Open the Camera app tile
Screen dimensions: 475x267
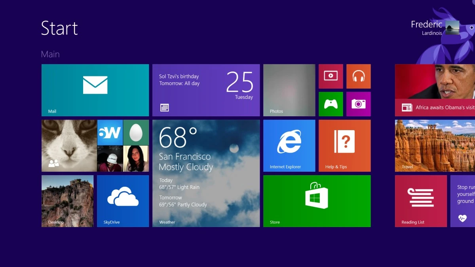pos(358,104)
